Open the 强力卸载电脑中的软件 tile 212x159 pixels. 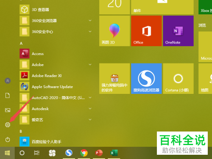click(114, 79)
